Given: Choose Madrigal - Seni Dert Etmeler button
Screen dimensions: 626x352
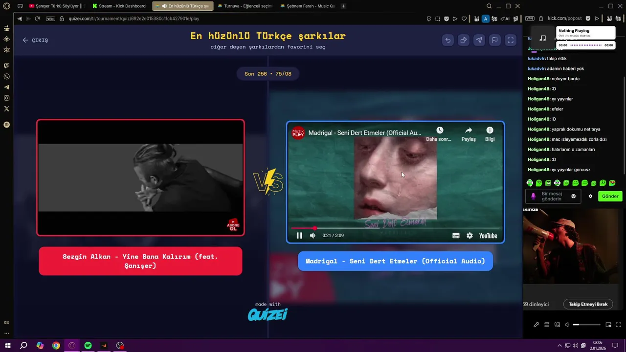Looking at the screenshot, I should 395,261.
